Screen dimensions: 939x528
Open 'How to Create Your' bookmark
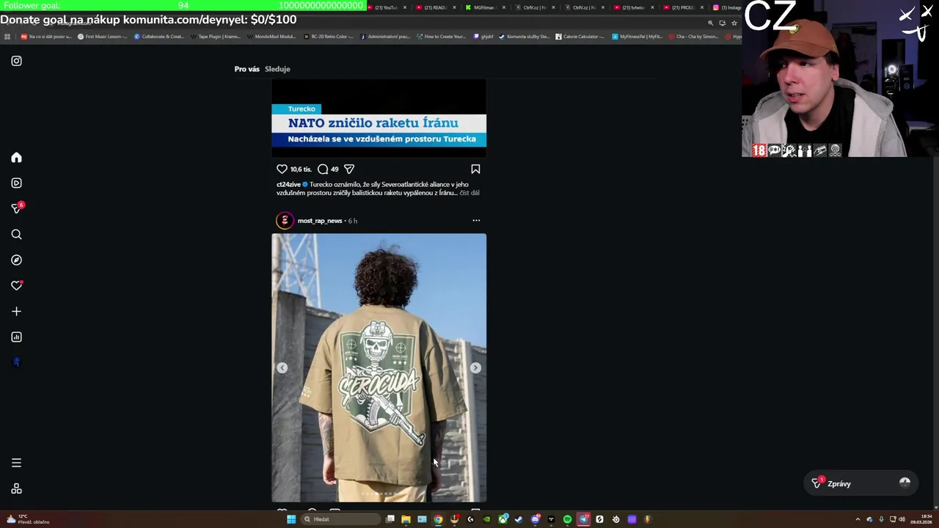441,37
